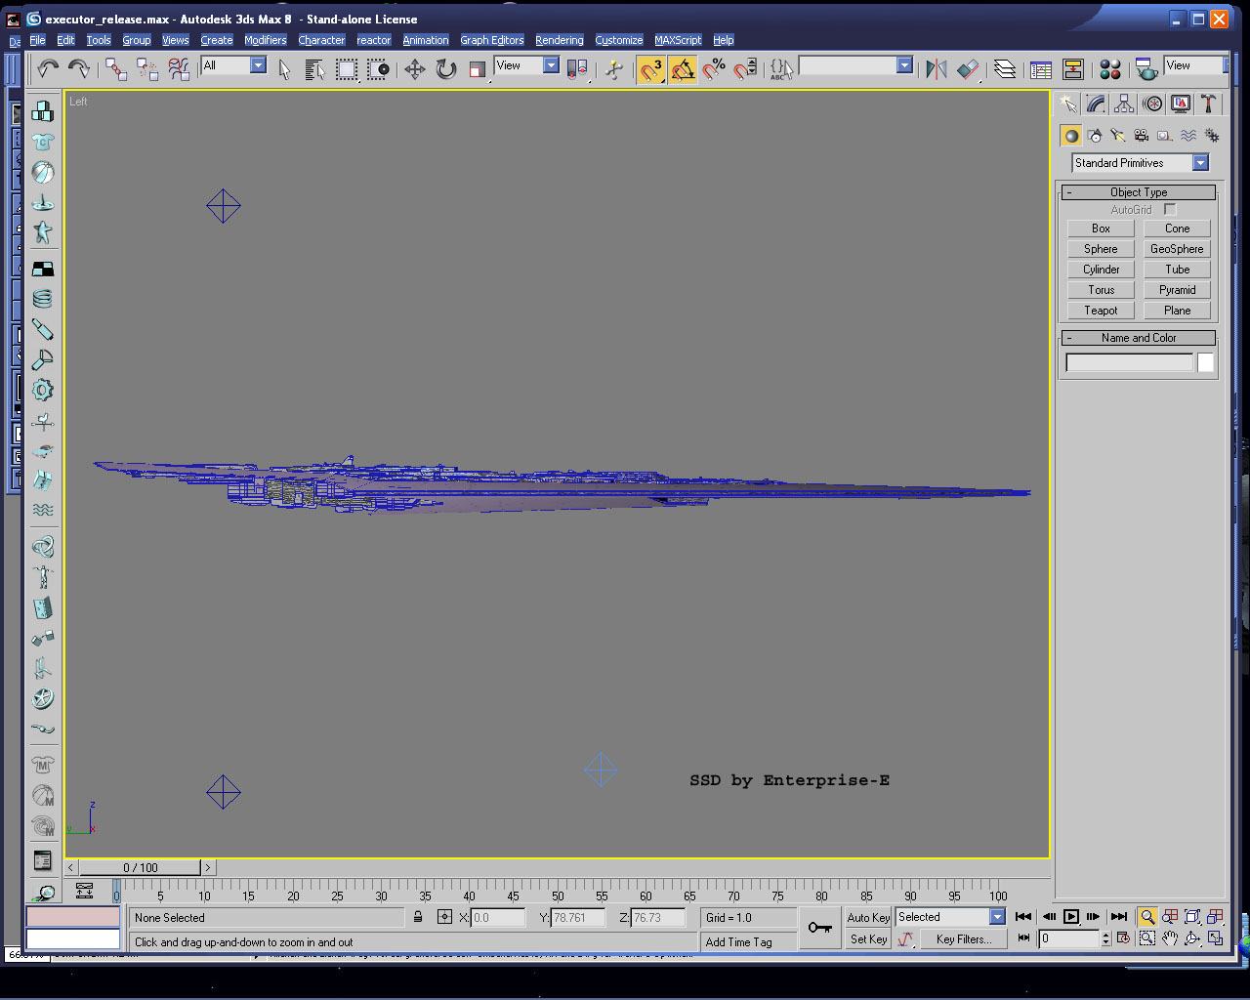The height and width of the screenshot is (1000, 1250).
Task: Open Schematic View icon
Action: tap(1073, 68)
